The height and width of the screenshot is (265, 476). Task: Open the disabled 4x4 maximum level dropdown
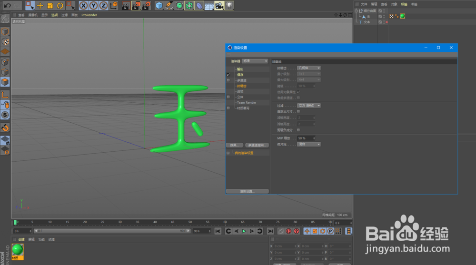(309, 79)
